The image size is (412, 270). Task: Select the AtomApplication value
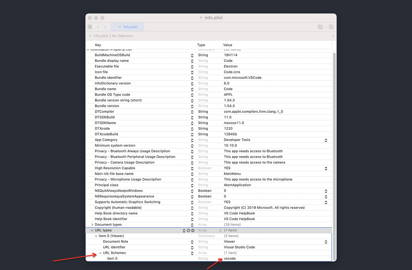click(x=237, y=185)
